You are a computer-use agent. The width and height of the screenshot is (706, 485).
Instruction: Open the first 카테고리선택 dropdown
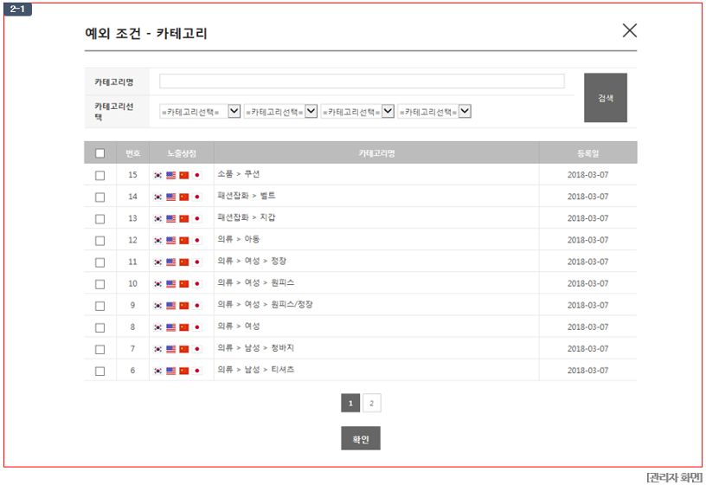coord(200,112)
